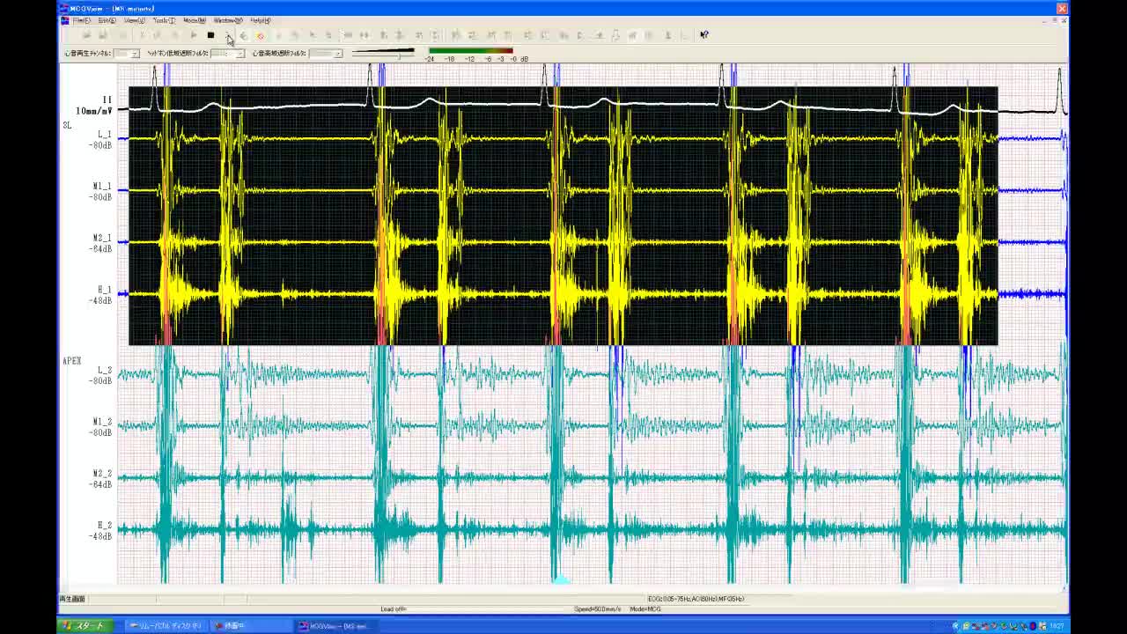Open the Help menu
Image resolution: width=1127 pixels, height=634 pixels.
(260, 20)
